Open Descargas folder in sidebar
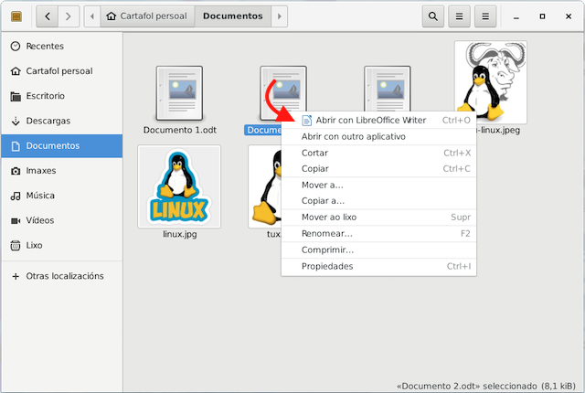Viewport: 585px width, 393px height. (x=48, y=121)
